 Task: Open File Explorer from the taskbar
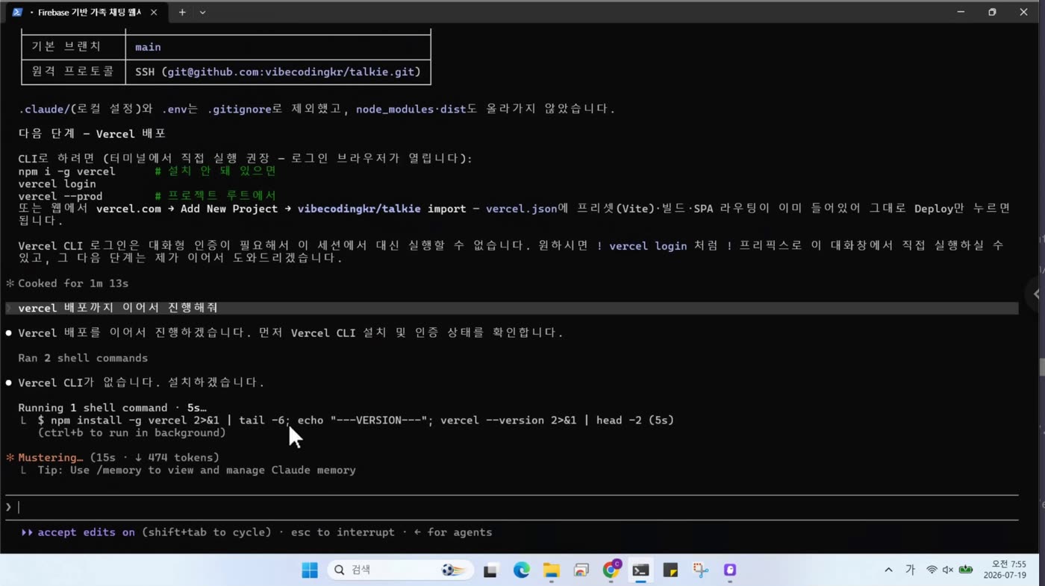point(551,570)
